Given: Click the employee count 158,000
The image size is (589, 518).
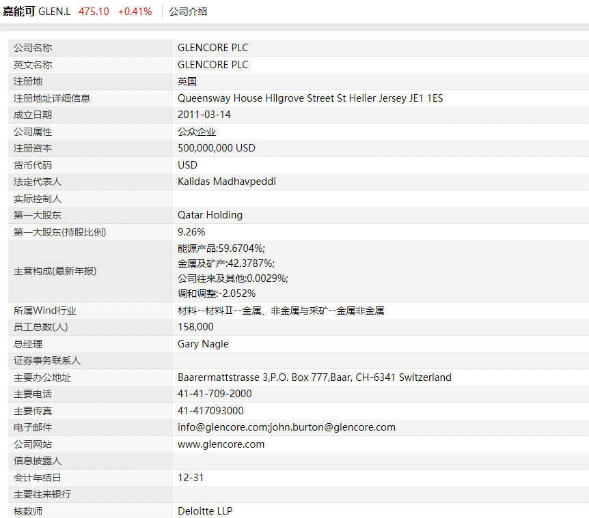Looking at the screenshot, I should coord(195,327).
